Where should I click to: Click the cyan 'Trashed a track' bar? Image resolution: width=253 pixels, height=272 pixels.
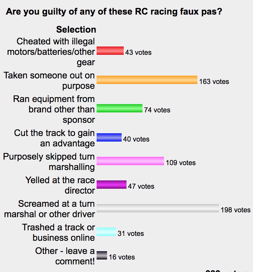106,232
